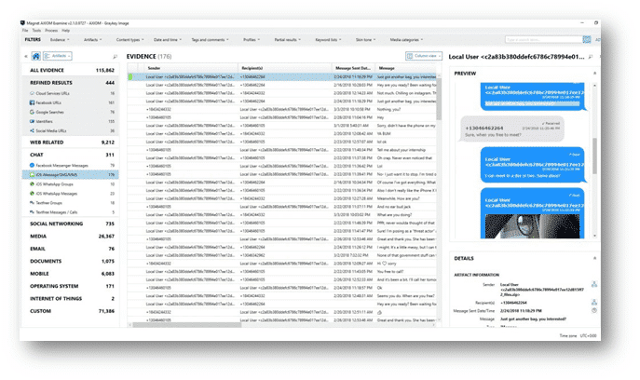Open the Process menu
Screen dimensions: 640x380
[x=51, y=31]
